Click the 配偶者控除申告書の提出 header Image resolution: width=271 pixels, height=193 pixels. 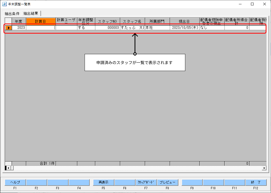[x=212, y=21]
